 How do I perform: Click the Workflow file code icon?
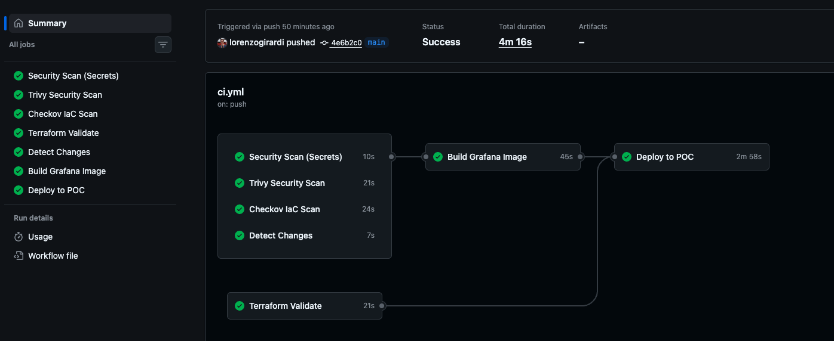click(19, 256)
